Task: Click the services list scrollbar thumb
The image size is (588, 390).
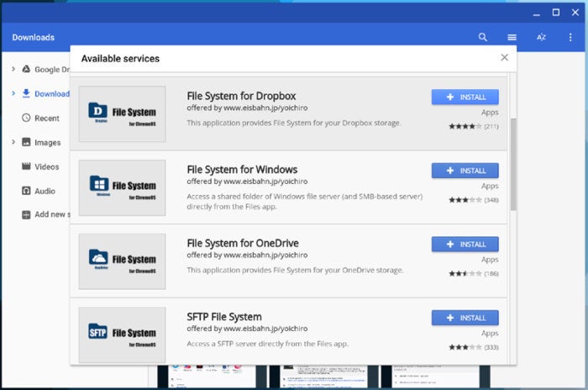Action: [x=513, y=165]
